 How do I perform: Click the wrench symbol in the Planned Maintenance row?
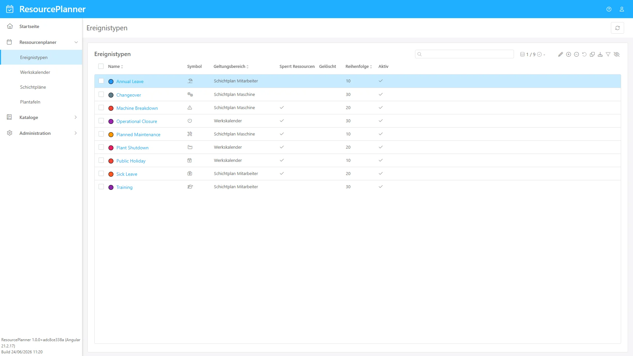pyautogui.click(x=190, y=134)
